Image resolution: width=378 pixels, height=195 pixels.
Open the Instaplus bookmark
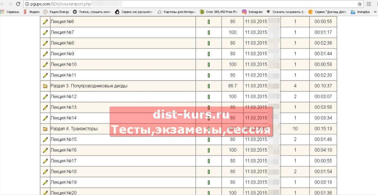coord(361,12)
